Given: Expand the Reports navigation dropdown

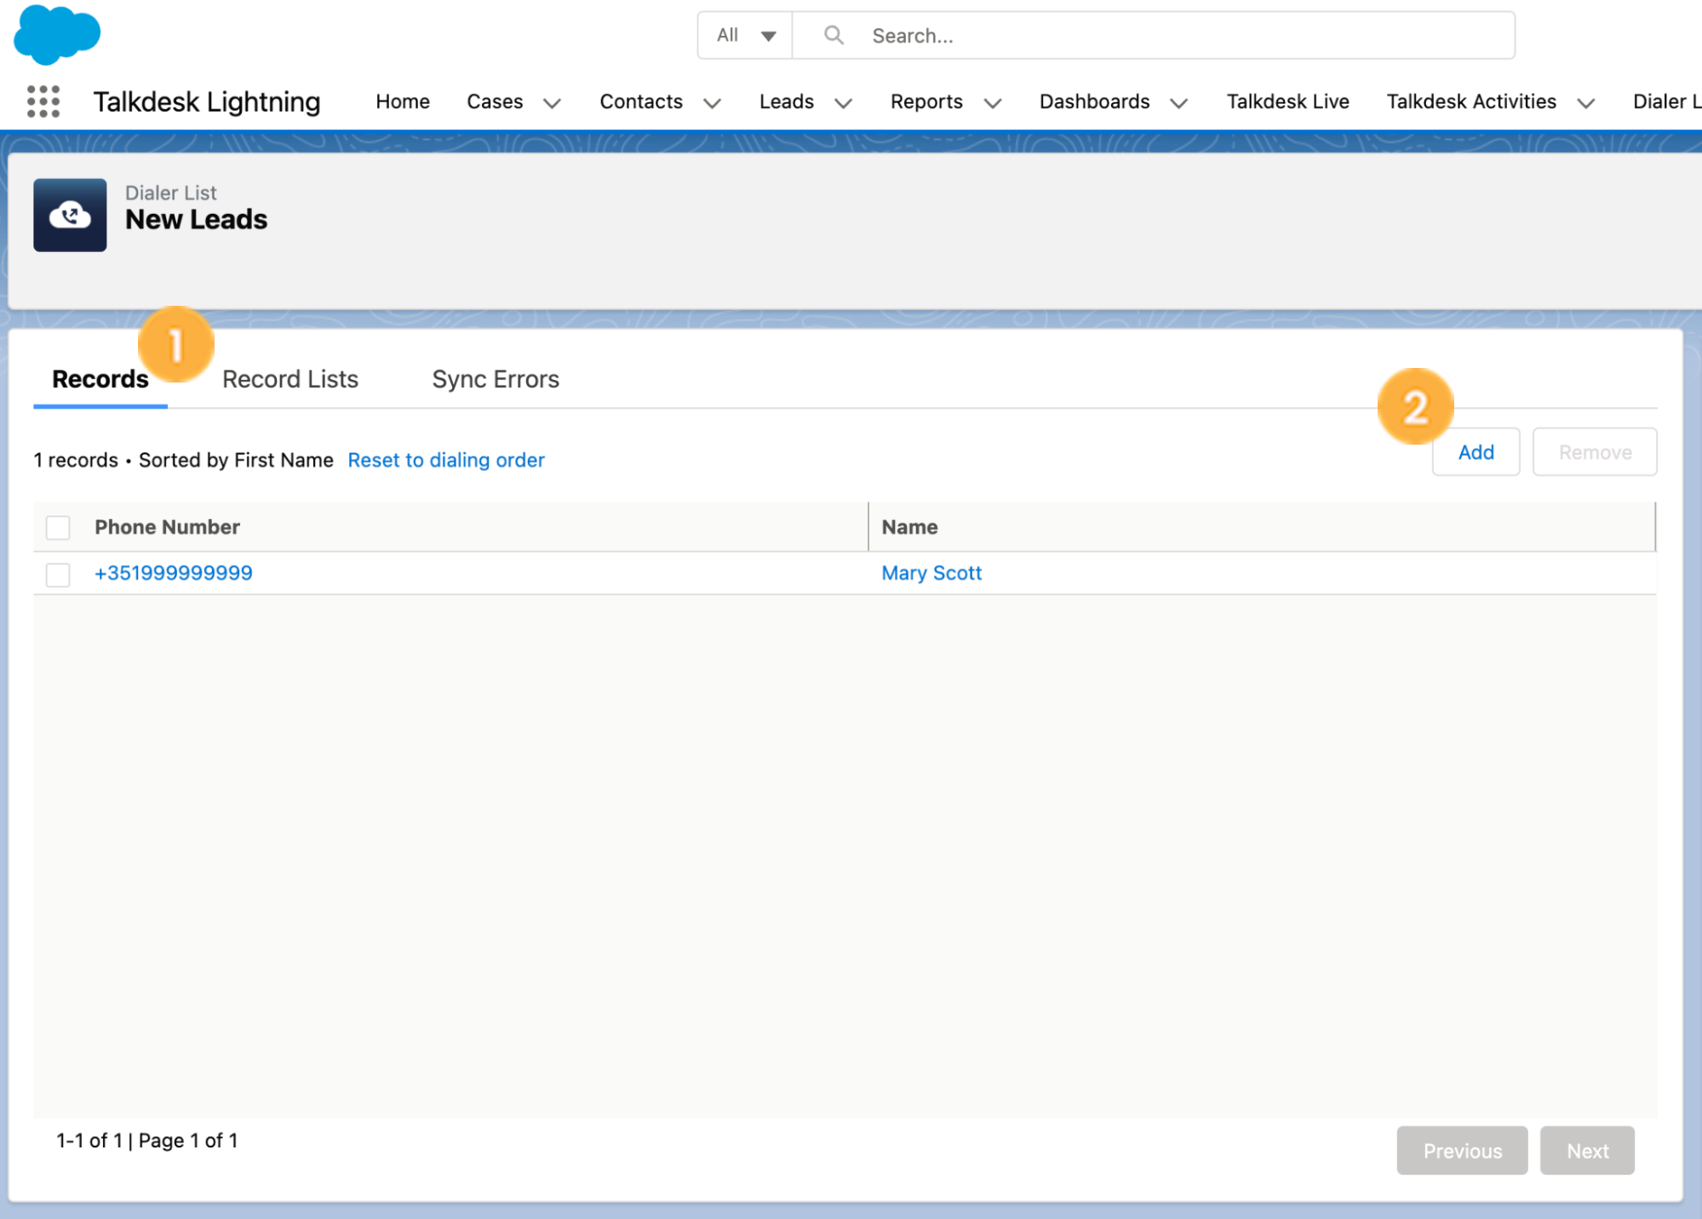Looking at the screenshot, I should tap(992, 103).
